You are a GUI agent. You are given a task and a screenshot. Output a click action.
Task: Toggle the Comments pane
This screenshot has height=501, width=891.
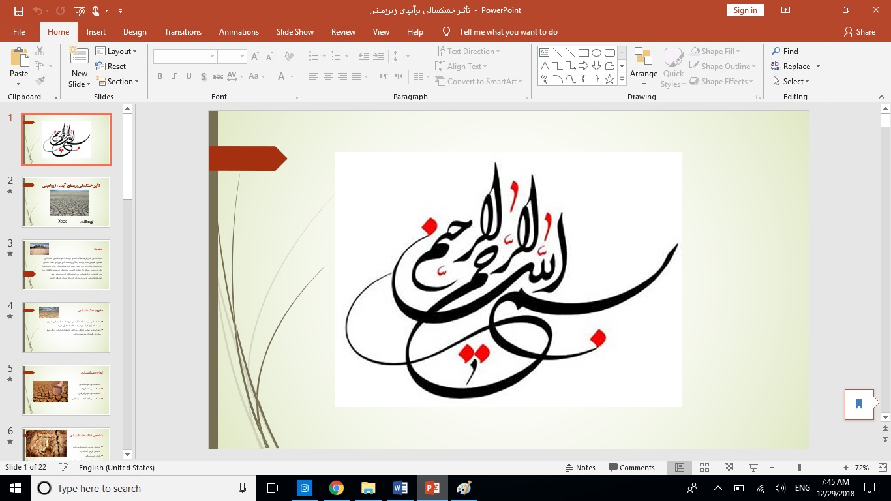tap(631, 468)
